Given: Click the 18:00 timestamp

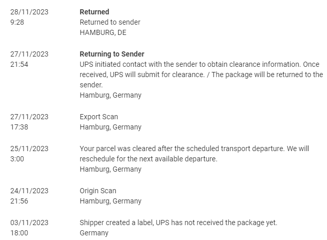Looking at the screenshot, I should click(x=19, y=233).
